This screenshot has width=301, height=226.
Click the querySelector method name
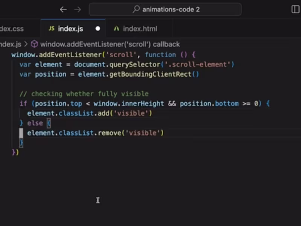coord(135,64)
